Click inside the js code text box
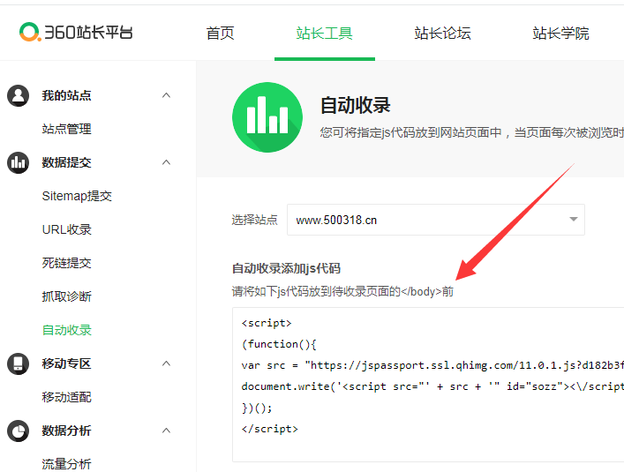This screenshot has width=624, height=472. click(x=428, y=385)
